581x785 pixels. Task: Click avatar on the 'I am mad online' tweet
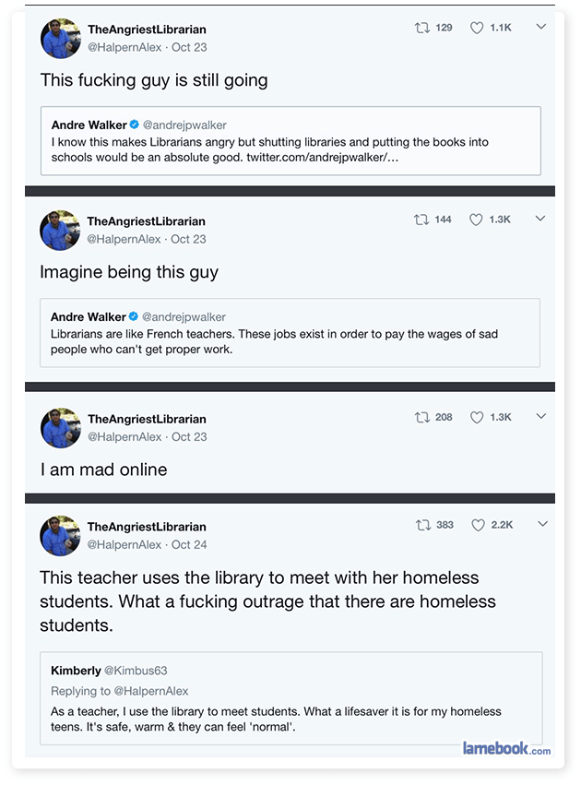pyautogui.click(x=60, y=427)
